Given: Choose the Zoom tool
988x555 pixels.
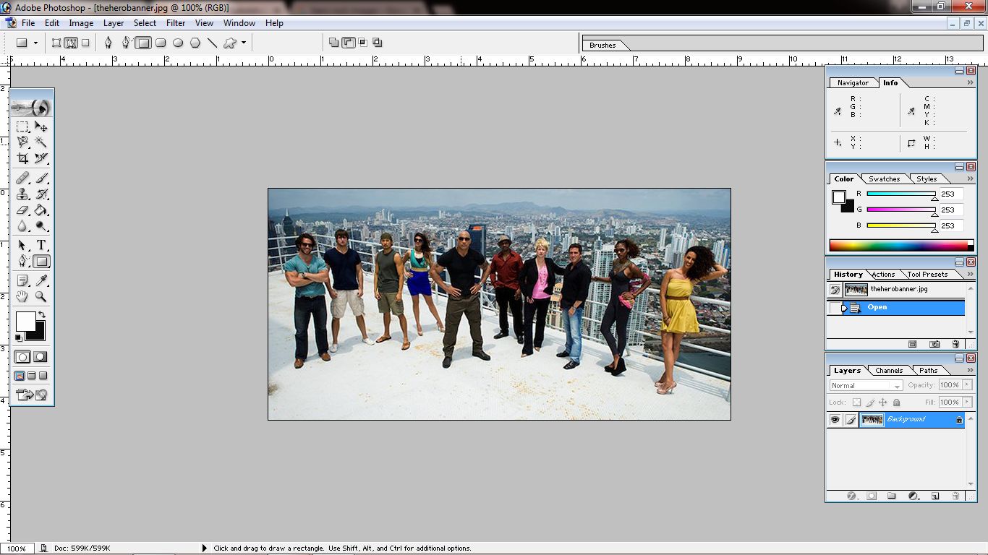Looking at the screenshot, I should point(41,296).
